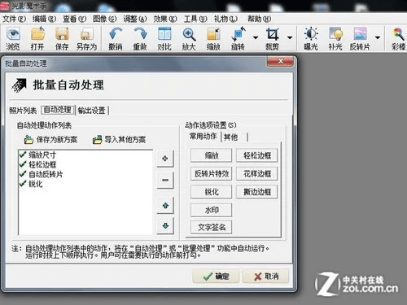407x305 pixels.
Task: Open the 文件 menu
Action: pyautogui.click(x=14, y=19)
